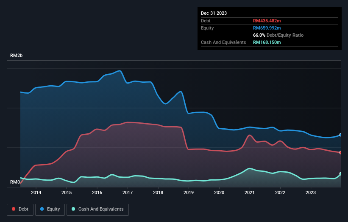Click the teal dot in Cash legend
Screen dimensions: 348x222
74,209
